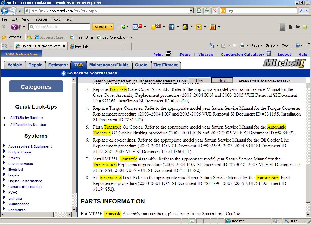
Task: Open Facebook from the Yahoo toolbar
Action: pyautogui.click(x=172, y=27)
